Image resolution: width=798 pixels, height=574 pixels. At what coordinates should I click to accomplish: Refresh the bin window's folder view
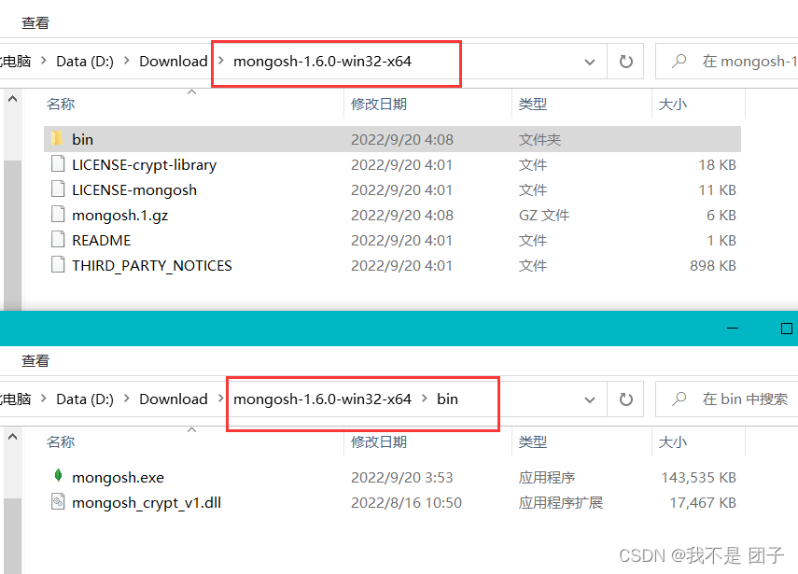[x=625, y=399]
